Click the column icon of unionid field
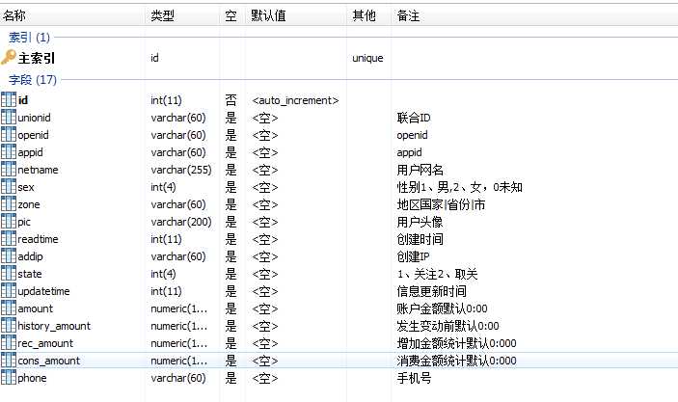The image size is (678, 402). pos(9,118)
